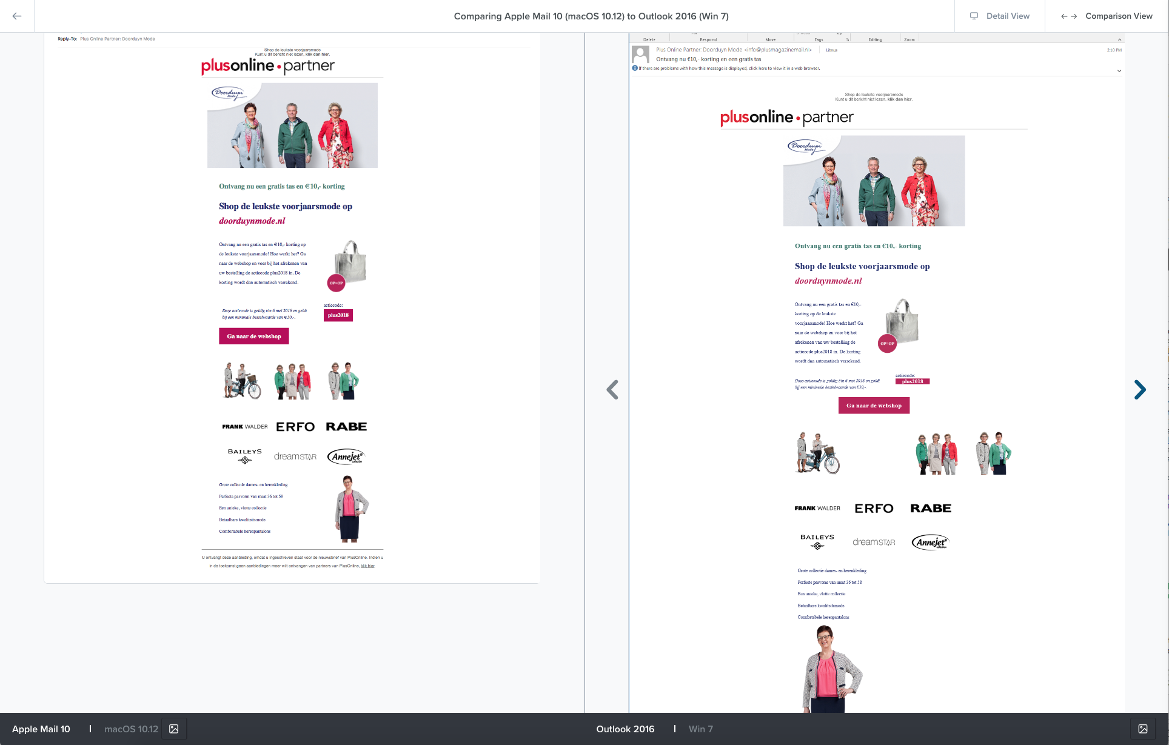Show previous email client preview
This screenshot has height=745, width=1169.
[x=612, y=390]
